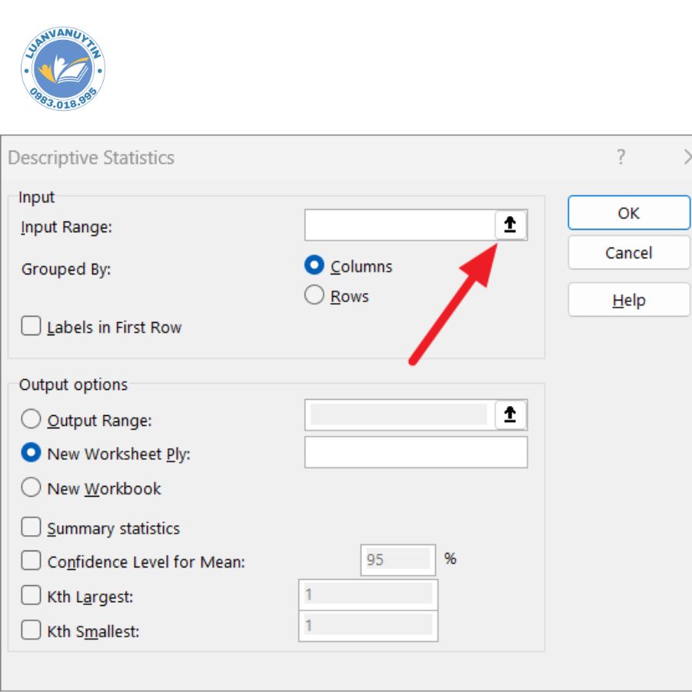Enable Confidence Level for Mean
The image size is (692, 692).
(32, 561)
